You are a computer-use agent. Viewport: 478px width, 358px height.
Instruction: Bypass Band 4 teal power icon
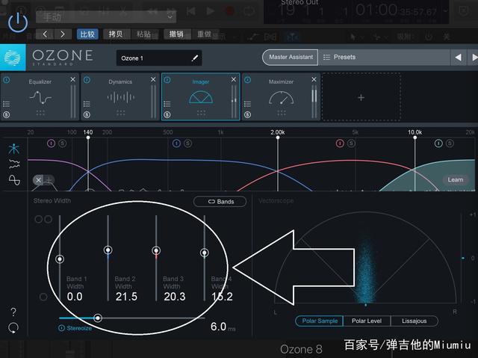pos(438,143)
